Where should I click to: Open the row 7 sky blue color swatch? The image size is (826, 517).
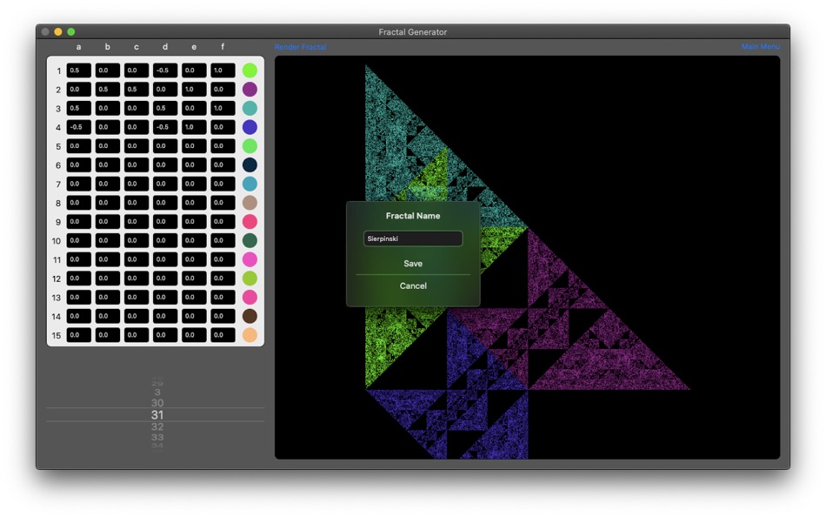250,184
